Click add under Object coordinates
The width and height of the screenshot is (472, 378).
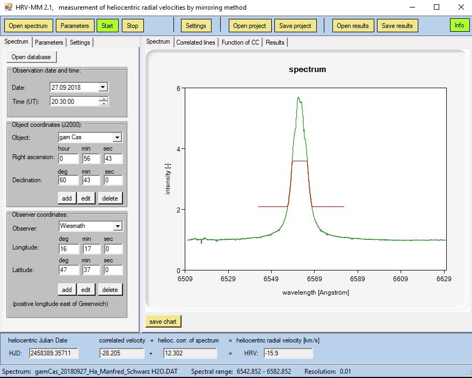(x=67, y=198)
